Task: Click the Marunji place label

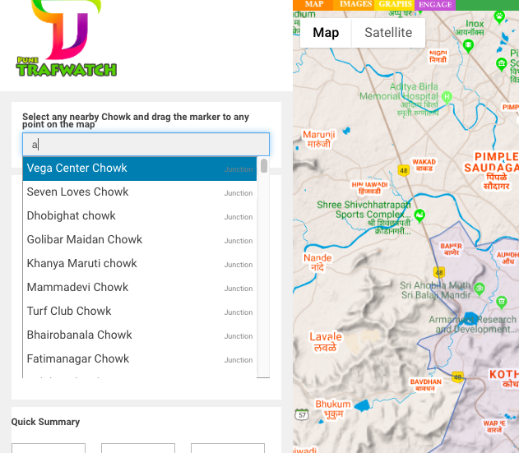Action: click(x=319, y=139)
